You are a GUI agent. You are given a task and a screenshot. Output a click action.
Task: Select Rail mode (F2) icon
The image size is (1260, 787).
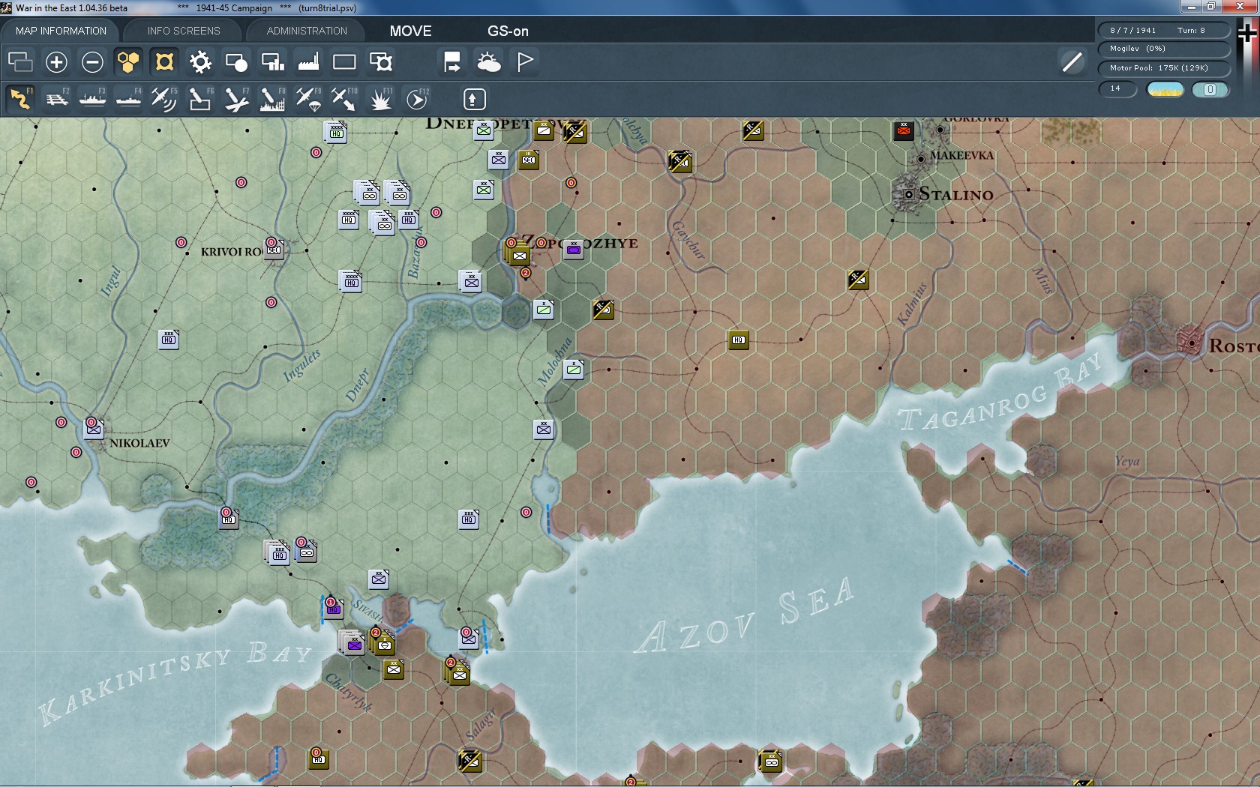click(x=56, y=99)
